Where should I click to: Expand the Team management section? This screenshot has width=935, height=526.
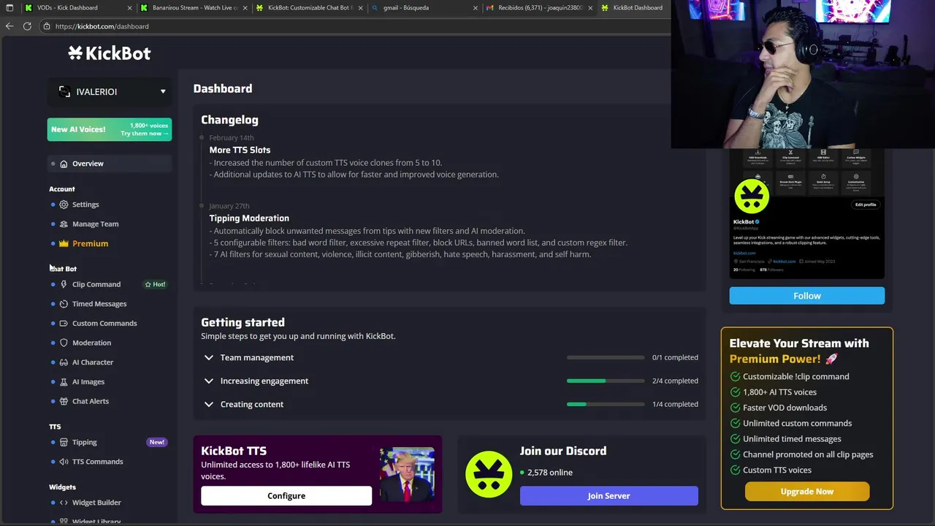coord(208,357)
